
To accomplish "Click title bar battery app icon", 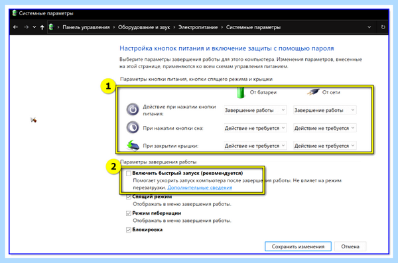I will point(15,13).
